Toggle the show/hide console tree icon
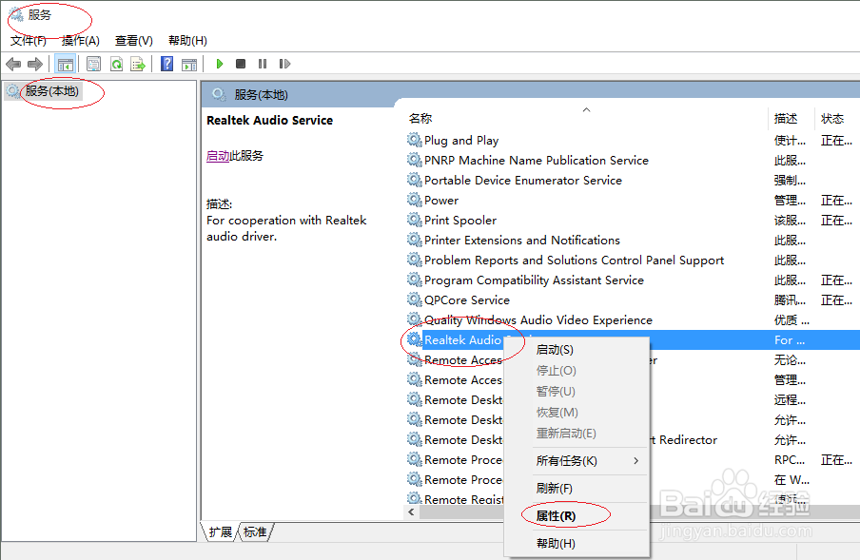 point(66,64)
